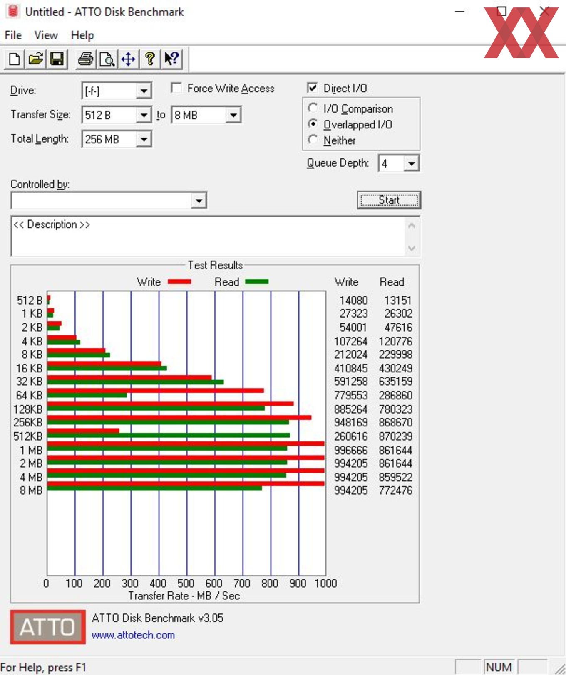Click read value 870239 for 512KB
Screen dimensions: 566x675
coord(395,436)
